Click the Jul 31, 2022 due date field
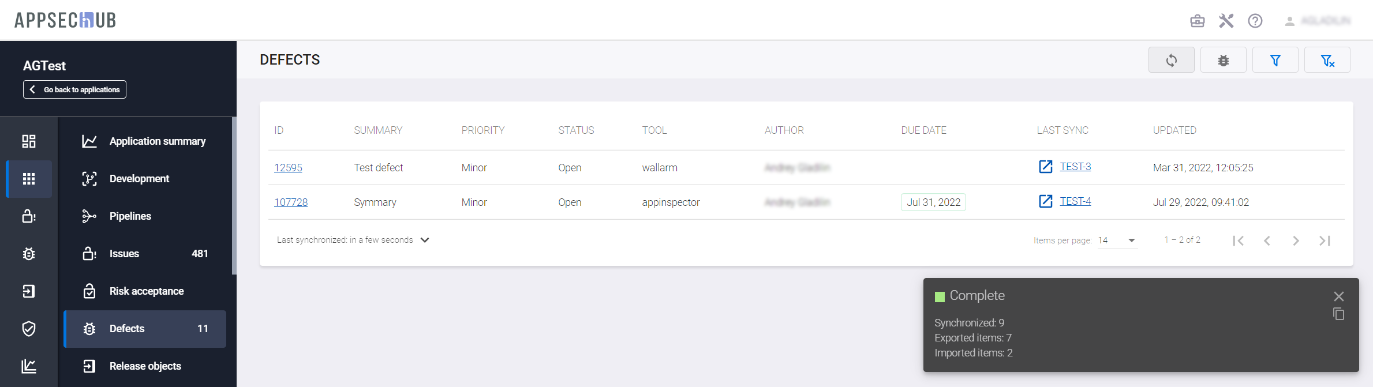The width and height of the screenshot is (1373, 387). pyautogui.click(x=933, y=202)
